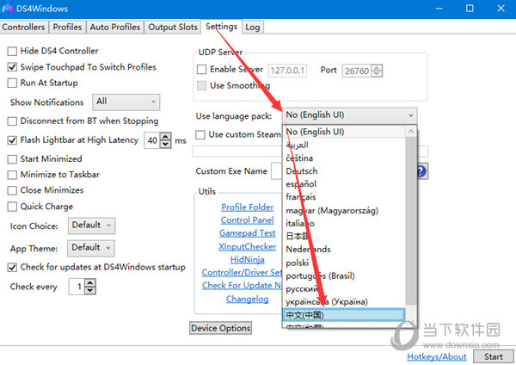Image resolution: width=516 pixels, height=365 pixels.
Task: Open the App Theme dropdown
Action: pyautogui.click(x=91, y=248)
